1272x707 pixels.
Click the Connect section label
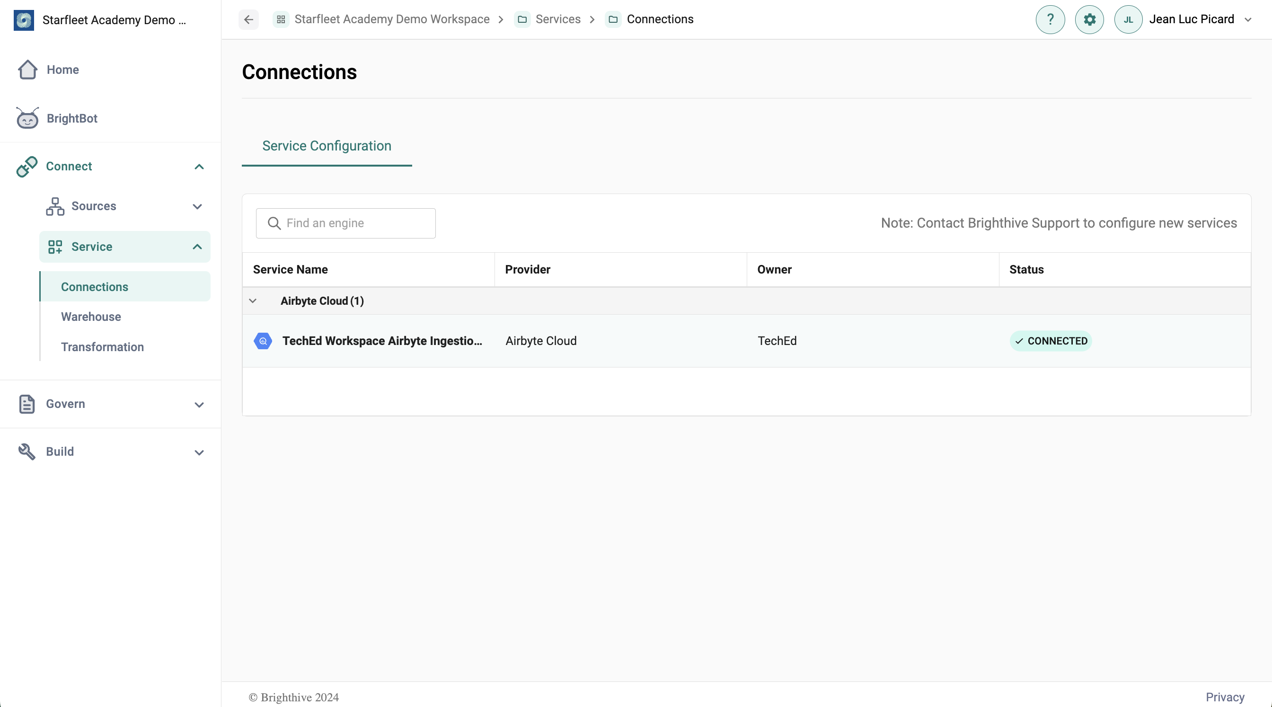coord(69,167)
